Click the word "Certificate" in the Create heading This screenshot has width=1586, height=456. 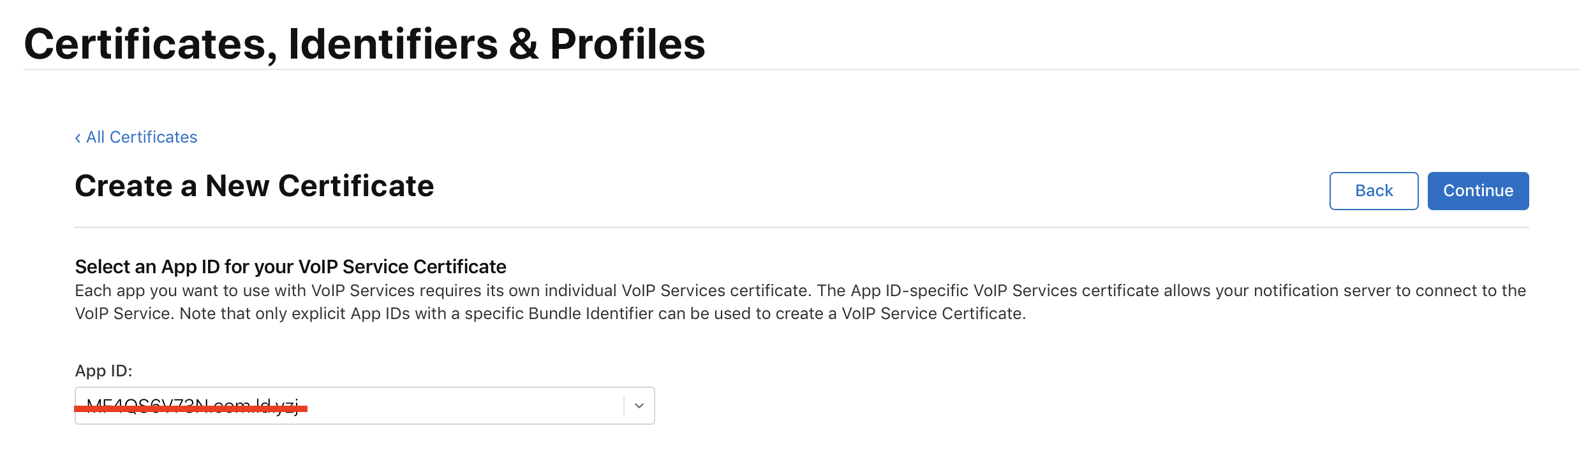[356, 187]
